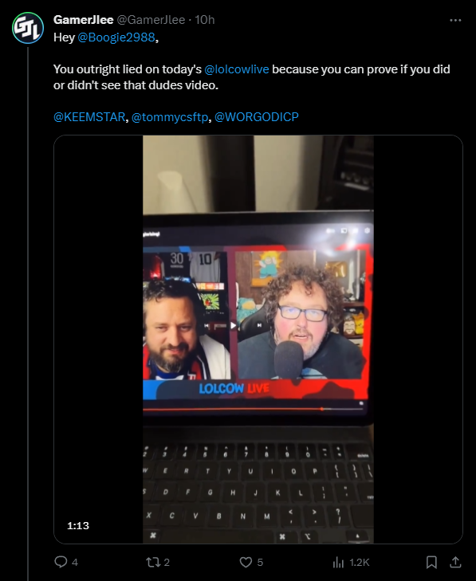
Task: Open GamerJlee profile avatar
Action: [x=28, y=28]
